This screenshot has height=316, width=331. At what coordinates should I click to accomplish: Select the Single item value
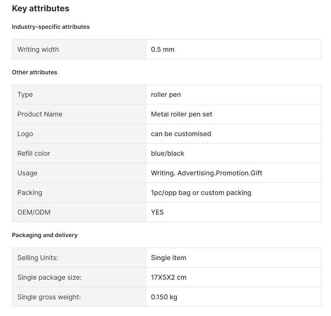pos(169,258)
